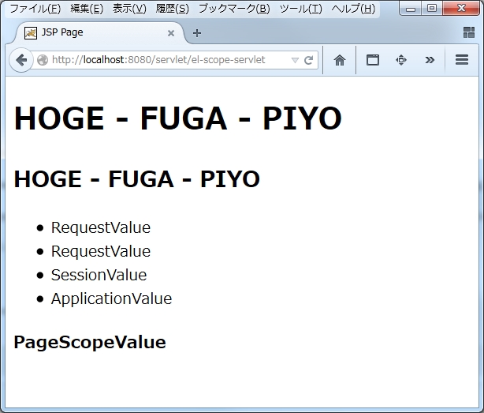This screenshot has width=484, height=413.
Task: Open the Firefox home page icon
Action: [x=340, y=60]
